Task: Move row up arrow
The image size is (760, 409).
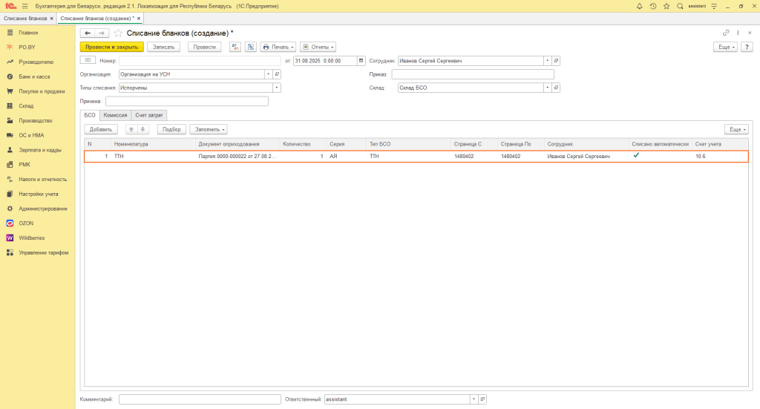Action: [x=131, y=129]
